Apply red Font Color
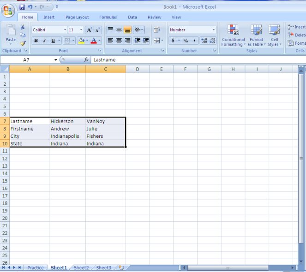The height and width of the screenshot is (272, 306). pos(94,41)
